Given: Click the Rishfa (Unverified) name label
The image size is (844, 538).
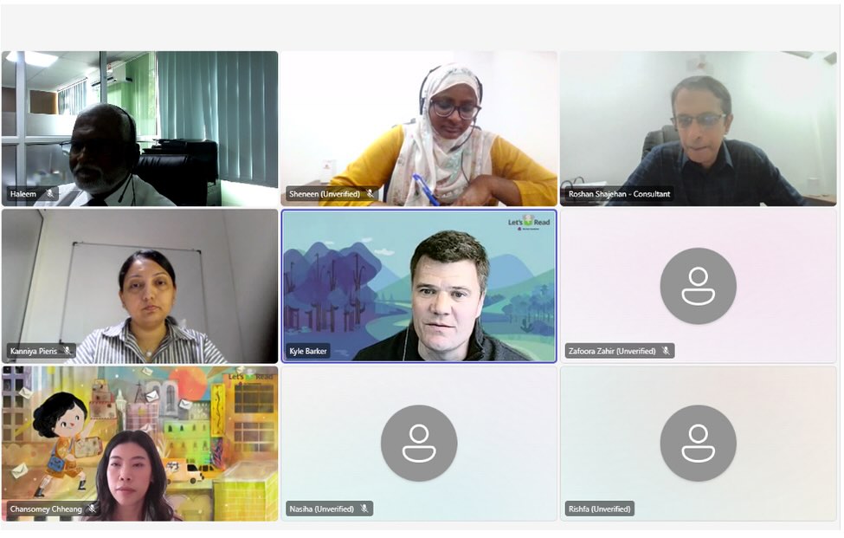Looking at the screenshot, I should (599, 509).
